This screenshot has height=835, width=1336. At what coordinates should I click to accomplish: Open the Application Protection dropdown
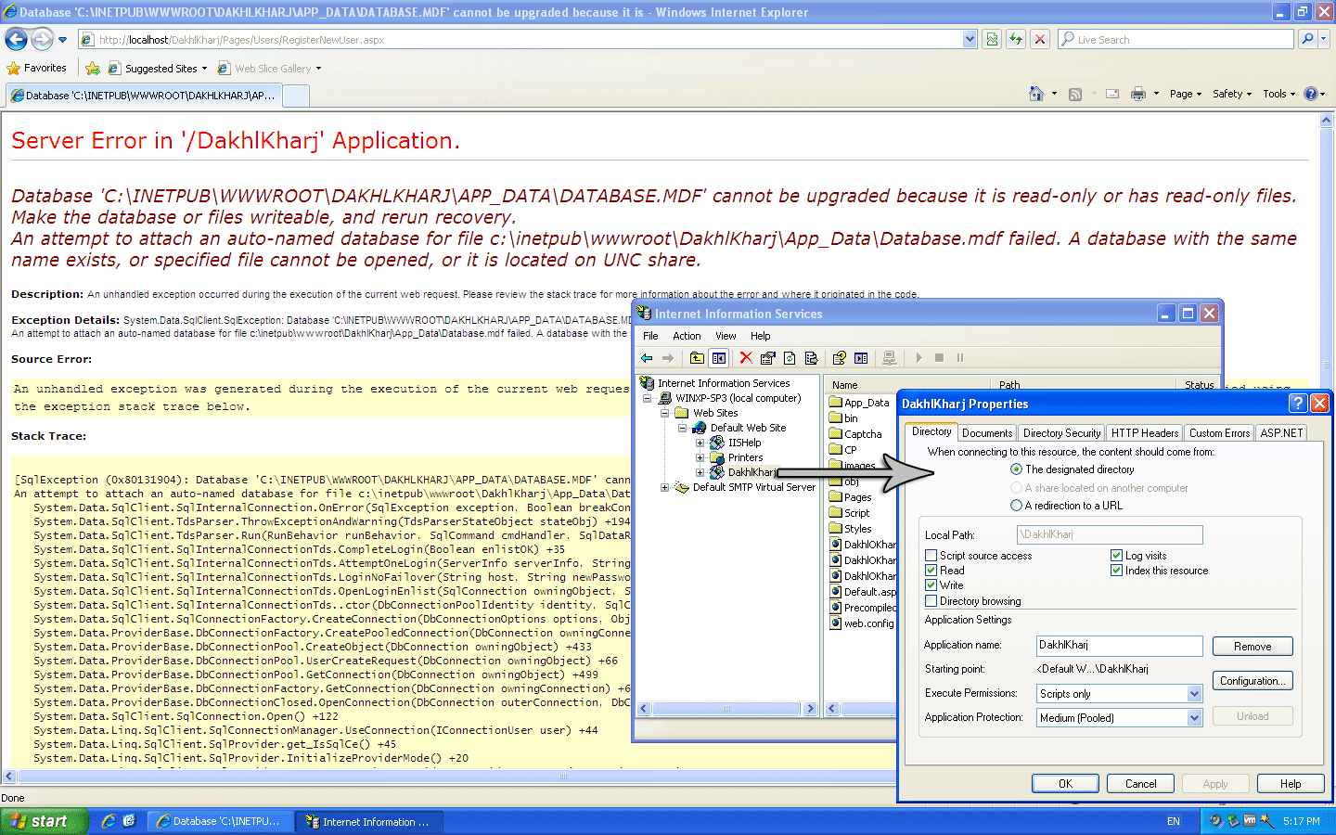(x=1195, y=718)
